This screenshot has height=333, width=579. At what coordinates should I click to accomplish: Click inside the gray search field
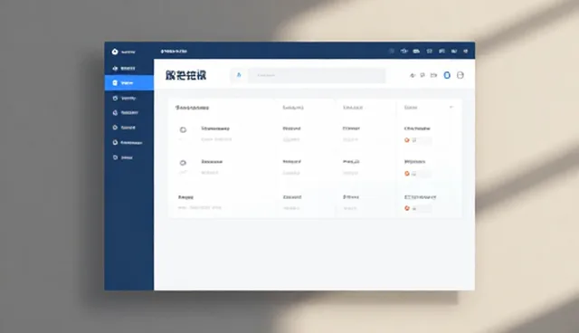click(317, 75)
